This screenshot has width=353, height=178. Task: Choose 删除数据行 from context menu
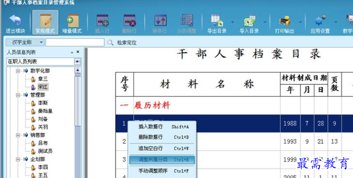click(x=162, y=137)
